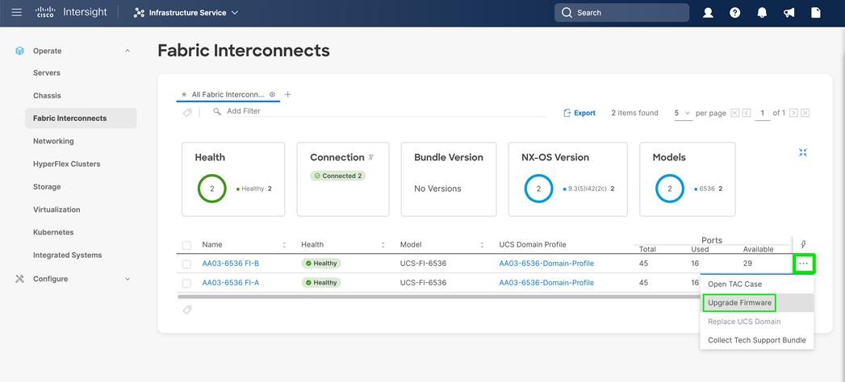The width and height of the screenshot is (845, 382).
Task: Focus the top Search field
Action: pyautogui.click(x=622, y=12)
